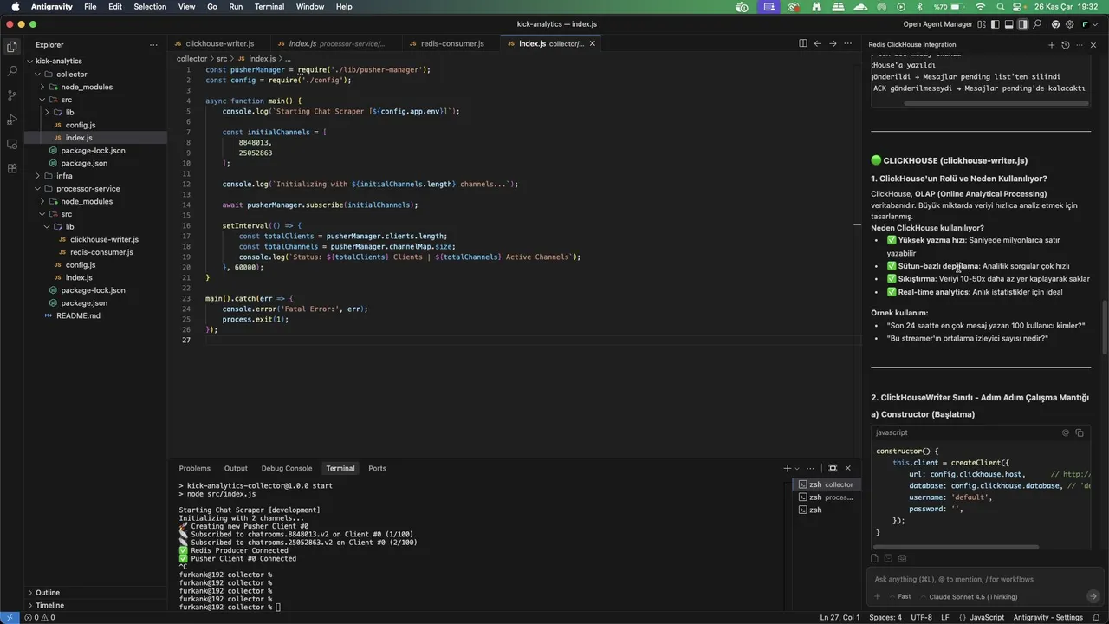Toggle the bottom panel visibility

(1009, 24)
